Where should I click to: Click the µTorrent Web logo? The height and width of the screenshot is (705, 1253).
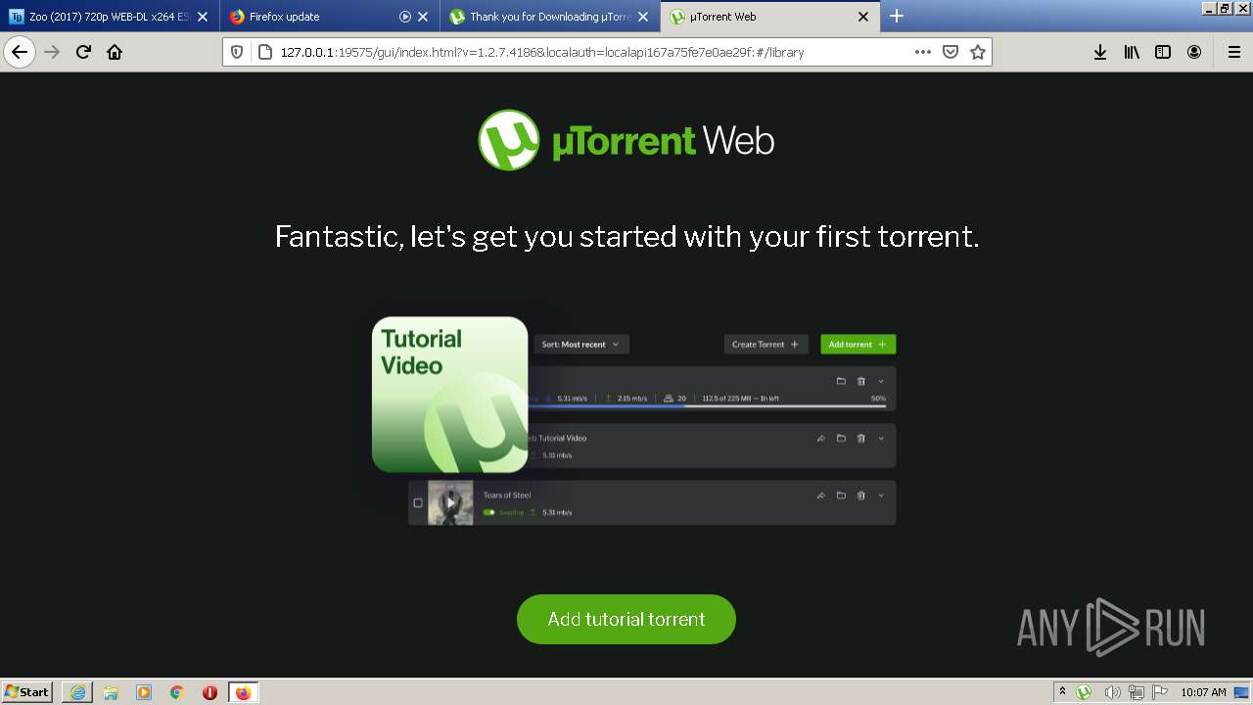626,141
